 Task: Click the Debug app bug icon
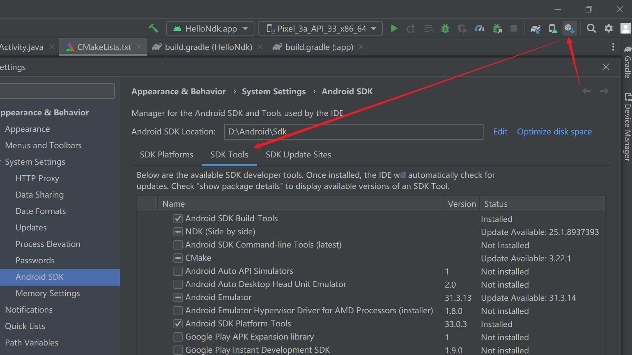[445, 29]
